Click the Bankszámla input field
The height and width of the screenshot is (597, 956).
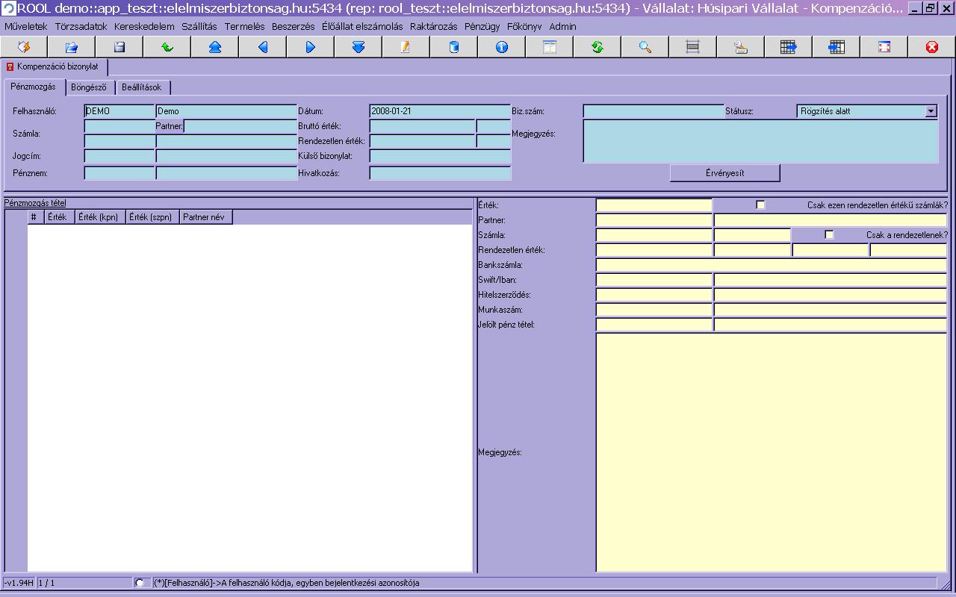click(x=771, y=265)
